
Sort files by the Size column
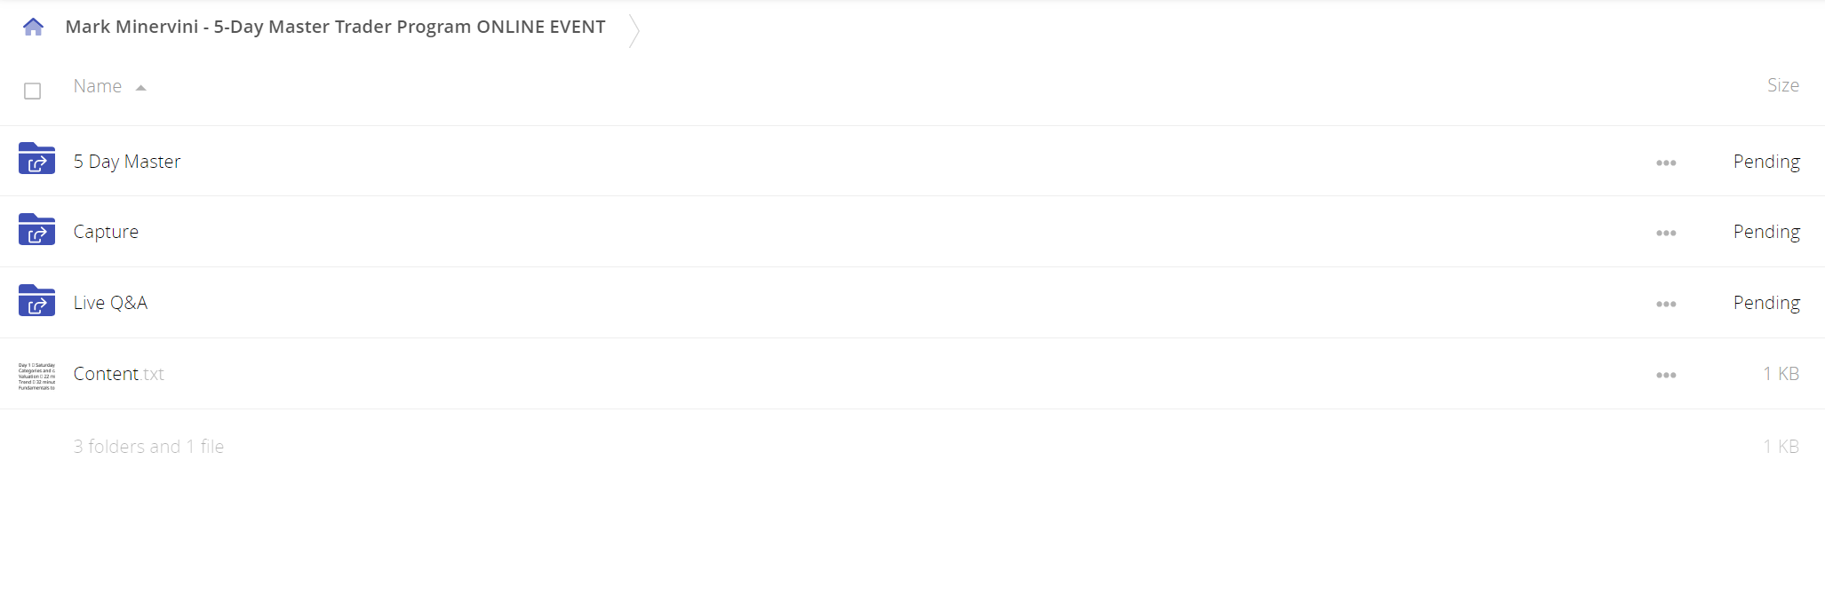pyautogui.click(x=1782, y=85)
